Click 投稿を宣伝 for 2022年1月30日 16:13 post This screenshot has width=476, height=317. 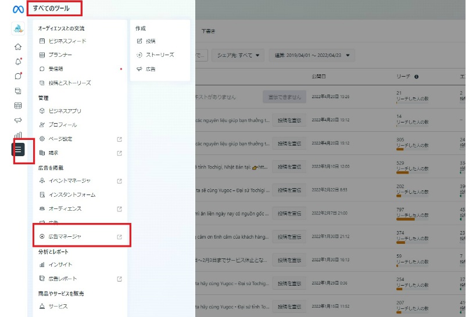289,260
